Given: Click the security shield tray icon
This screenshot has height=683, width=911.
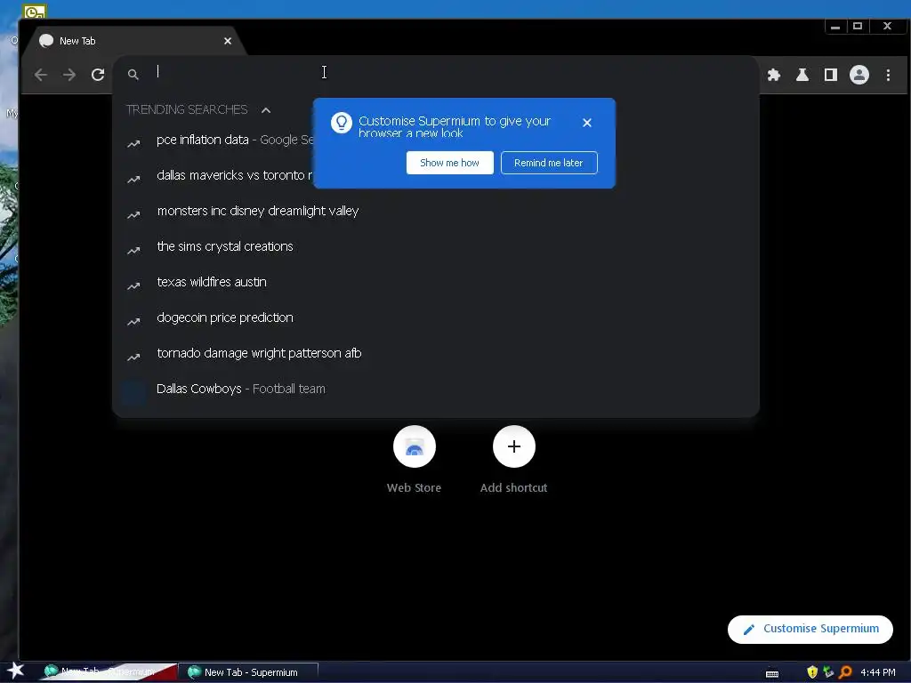Looking at the screenshot, I should (x=812, y=672).
